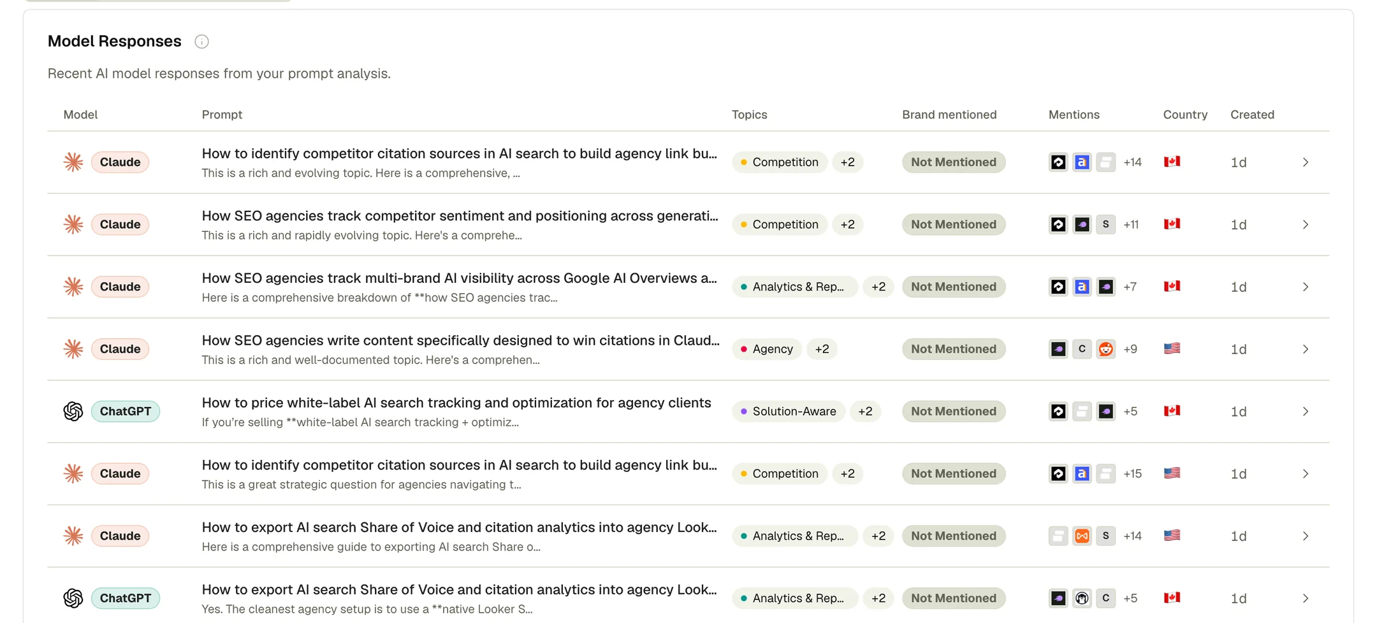Click the Country column header
Screen dimensions: 1377x623
coord(1185,115)
